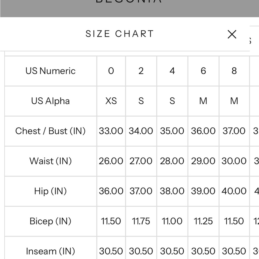Screen dimensions: 259x259
Task: Click the 40.00 hip measurement cell
Action: 234,191
